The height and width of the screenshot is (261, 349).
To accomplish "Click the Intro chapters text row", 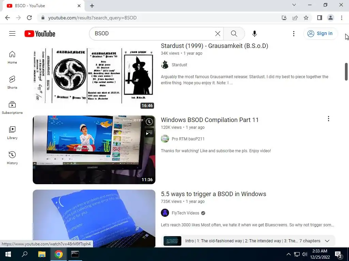I will pos(242,241).
